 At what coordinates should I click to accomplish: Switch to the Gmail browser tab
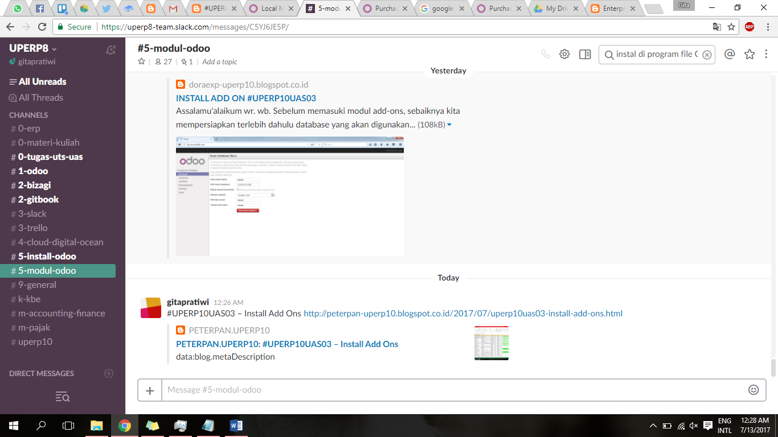pos(173,9)
